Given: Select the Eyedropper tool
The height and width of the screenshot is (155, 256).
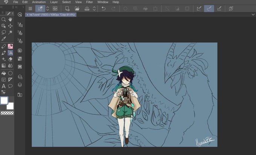Looking at the screenshot, I should [x=3, y=39].
